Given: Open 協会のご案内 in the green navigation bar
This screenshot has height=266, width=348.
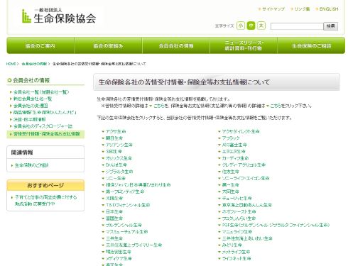Looking at the screenshot, I should (40, 45).
